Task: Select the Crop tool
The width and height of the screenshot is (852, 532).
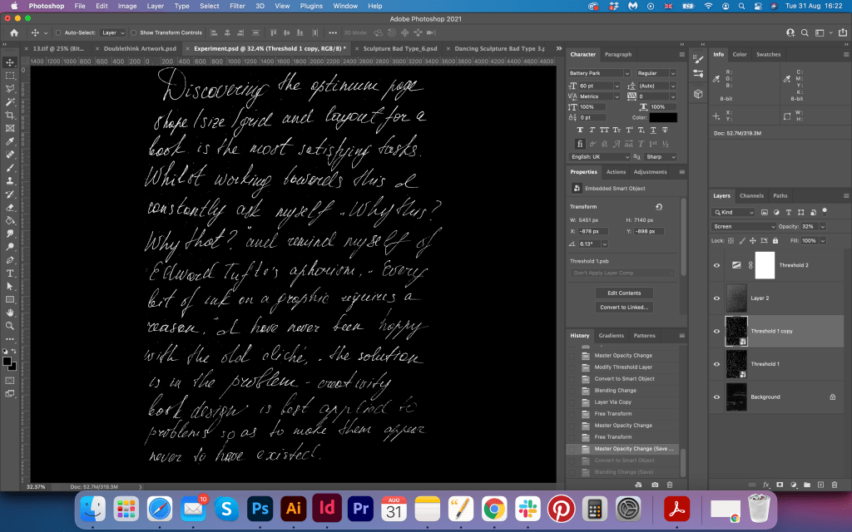Action: pyautogui.click(x=10, y=115)
